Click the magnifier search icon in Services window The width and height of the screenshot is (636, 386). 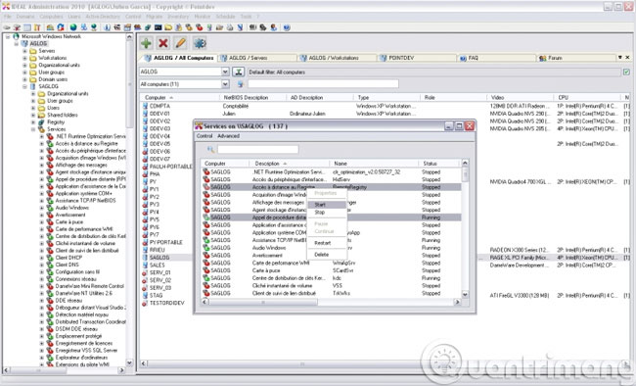[210, 149]
